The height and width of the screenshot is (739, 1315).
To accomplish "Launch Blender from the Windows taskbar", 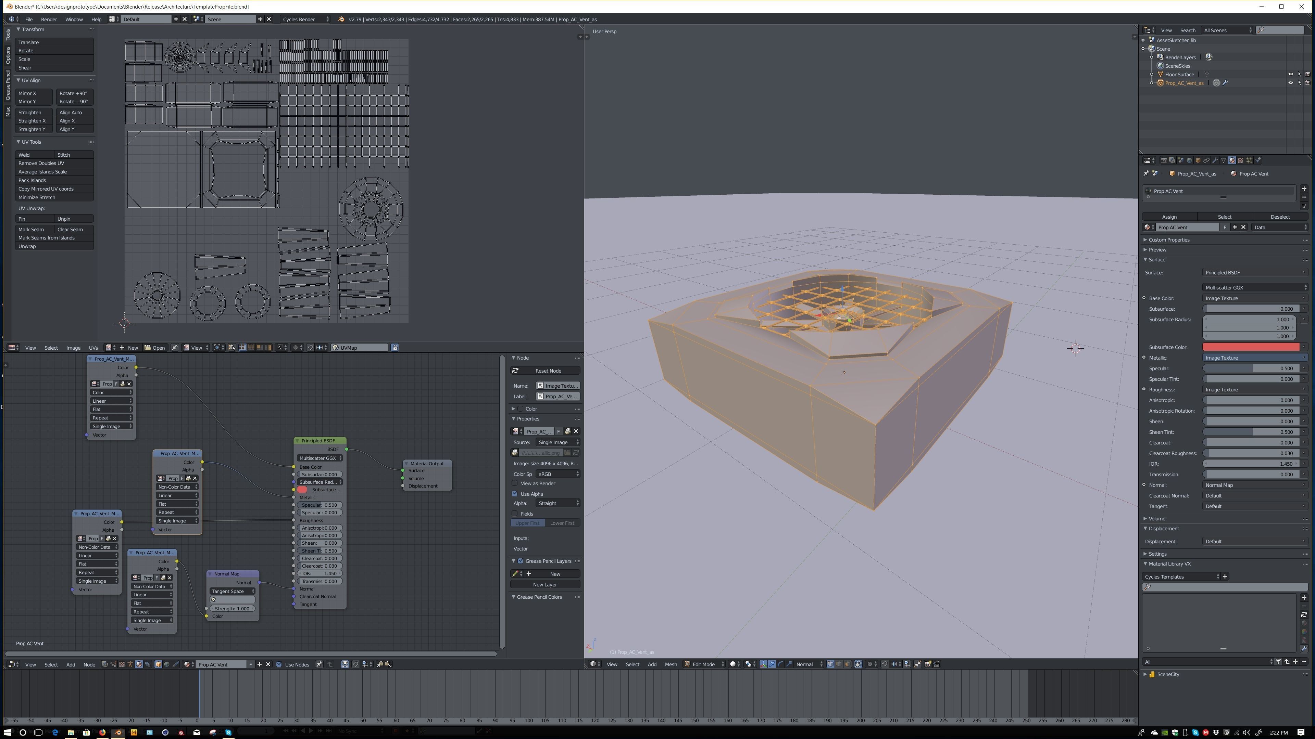I will point(118,732).
